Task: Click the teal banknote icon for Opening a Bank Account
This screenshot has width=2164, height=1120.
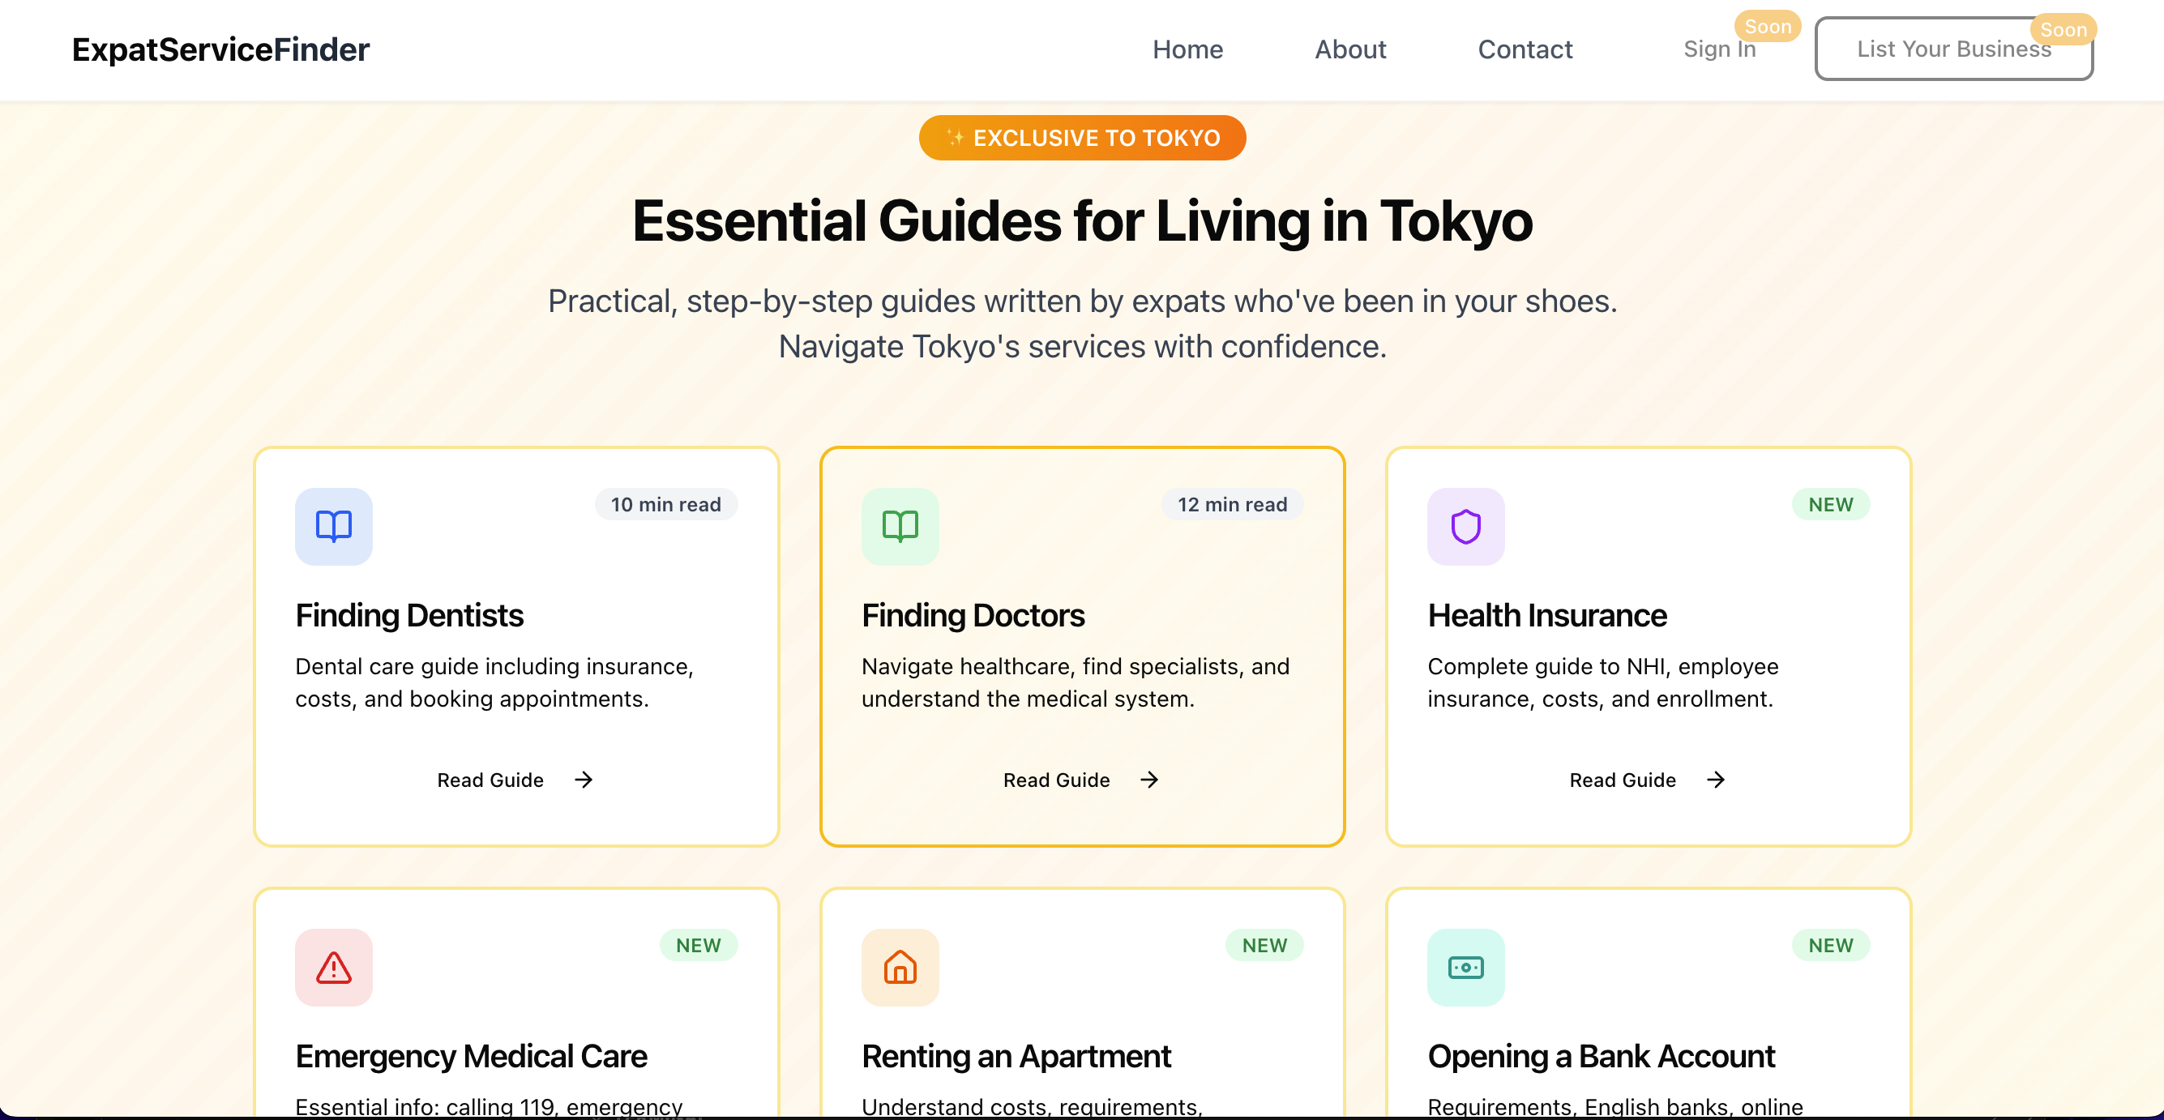Action: [1466, 967]
